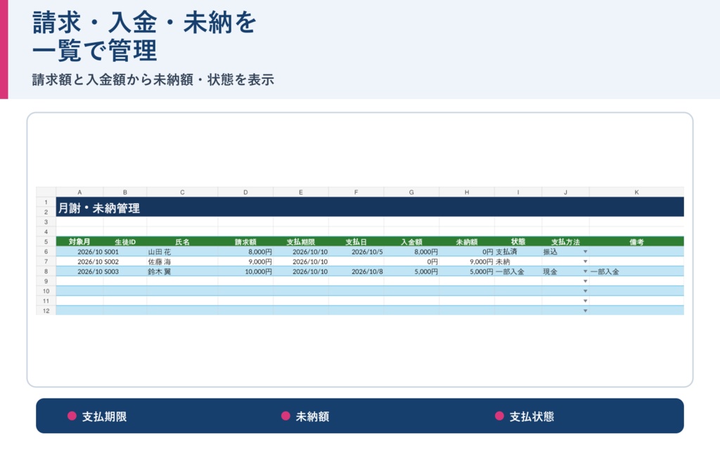Open the dropdown arrow in spreadsheet row 10
720x450 pixels.
coord(585,291)
